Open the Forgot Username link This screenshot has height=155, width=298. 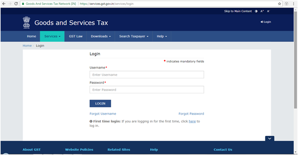click(x=103, y=114)
